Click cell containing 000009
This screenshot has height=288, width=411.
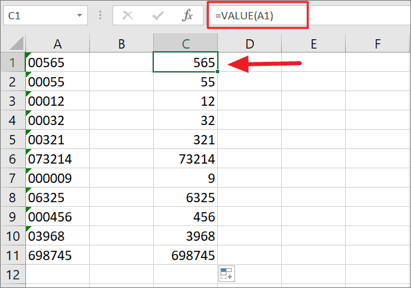coord(57,178)
